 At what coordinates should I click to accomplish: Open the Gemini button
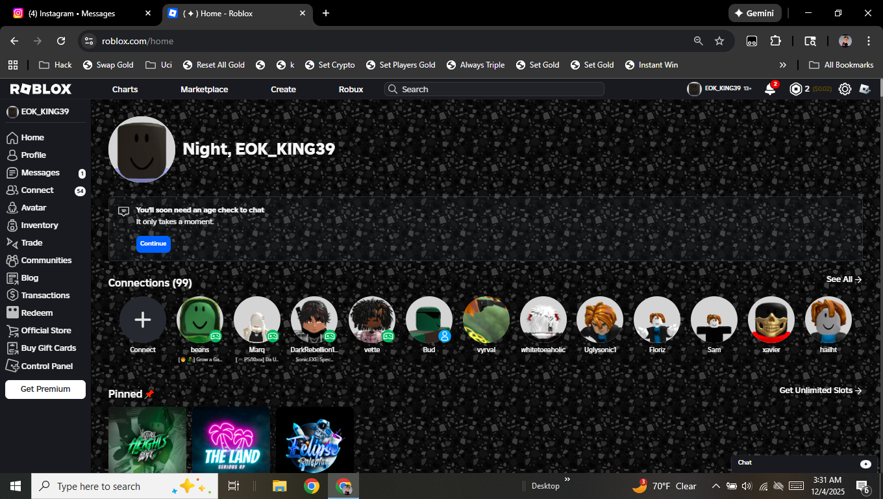click(754, 13)
